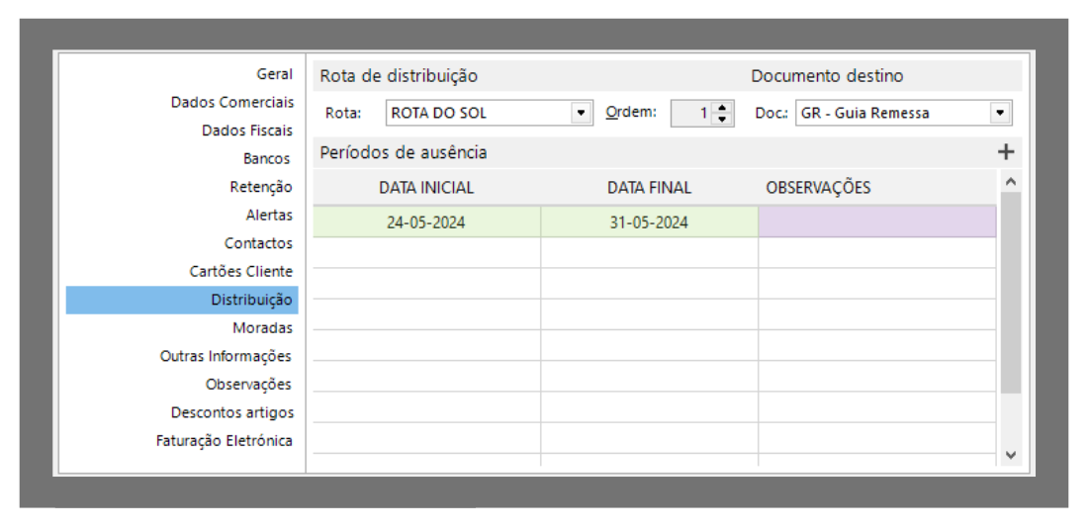The image size is (1090, 531).
Task: Open the Geral section
Action: tap(274, 74)
